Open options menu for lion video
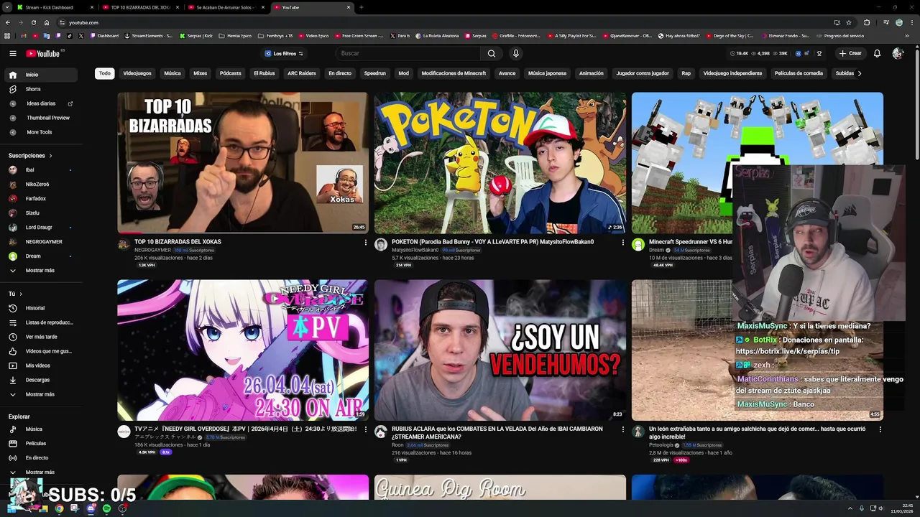Image resolution: width=920 pixels, height=517 pixels. point(880,429)
